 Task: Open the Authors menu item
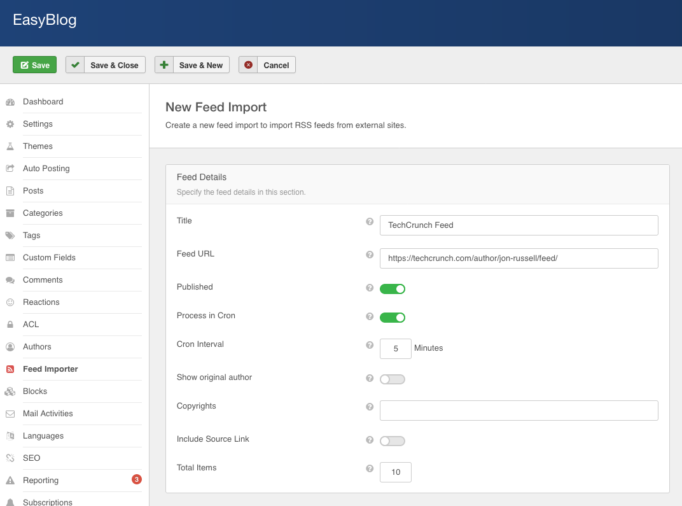click(x=37, y=347)
